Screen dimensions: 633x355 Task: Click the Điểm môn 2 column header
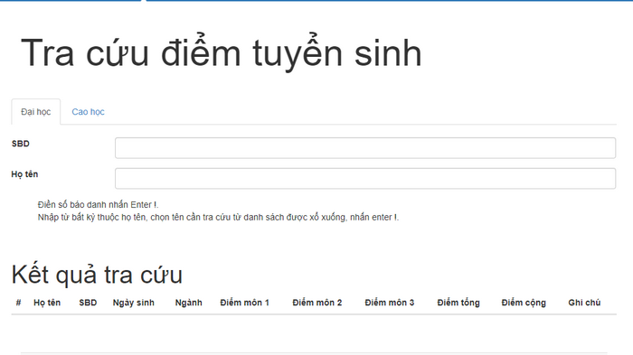click(x=317, y=303)
